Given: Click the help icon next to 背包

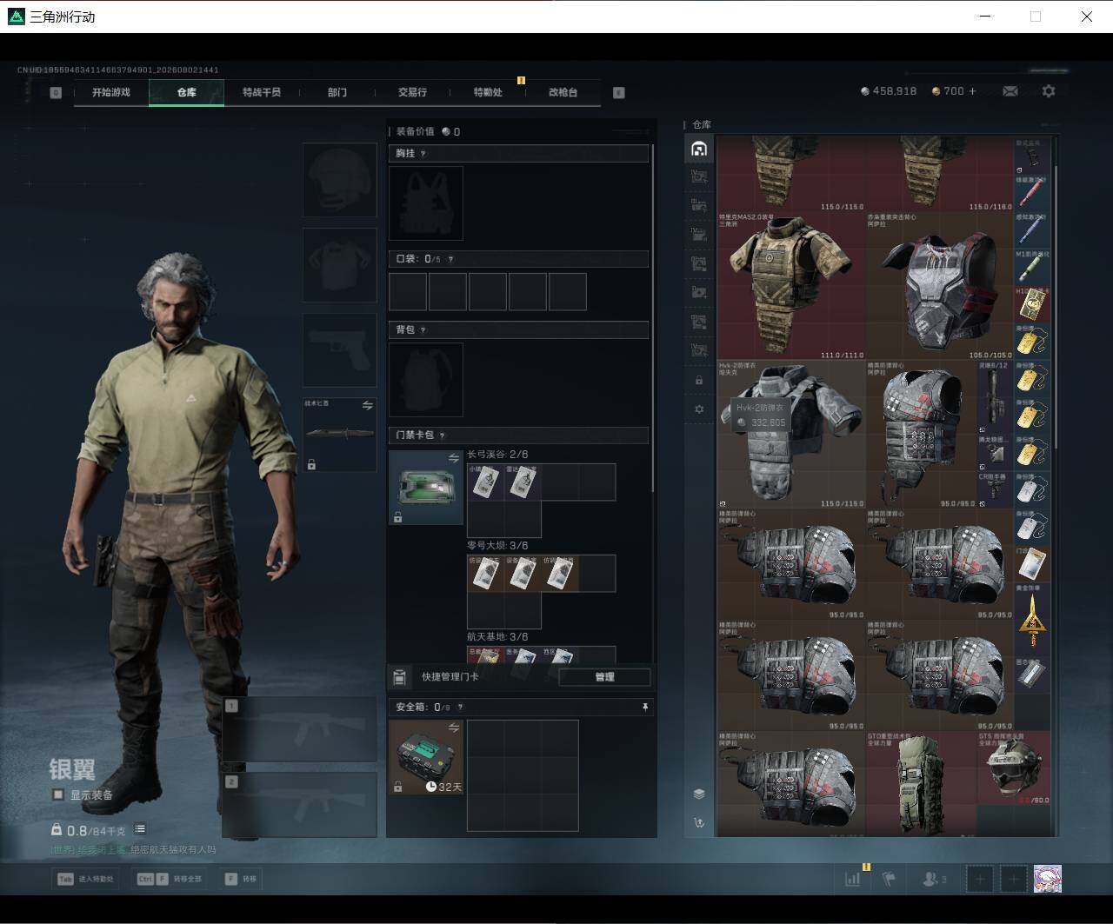Looking at the screenshot, I should (423, 330).
